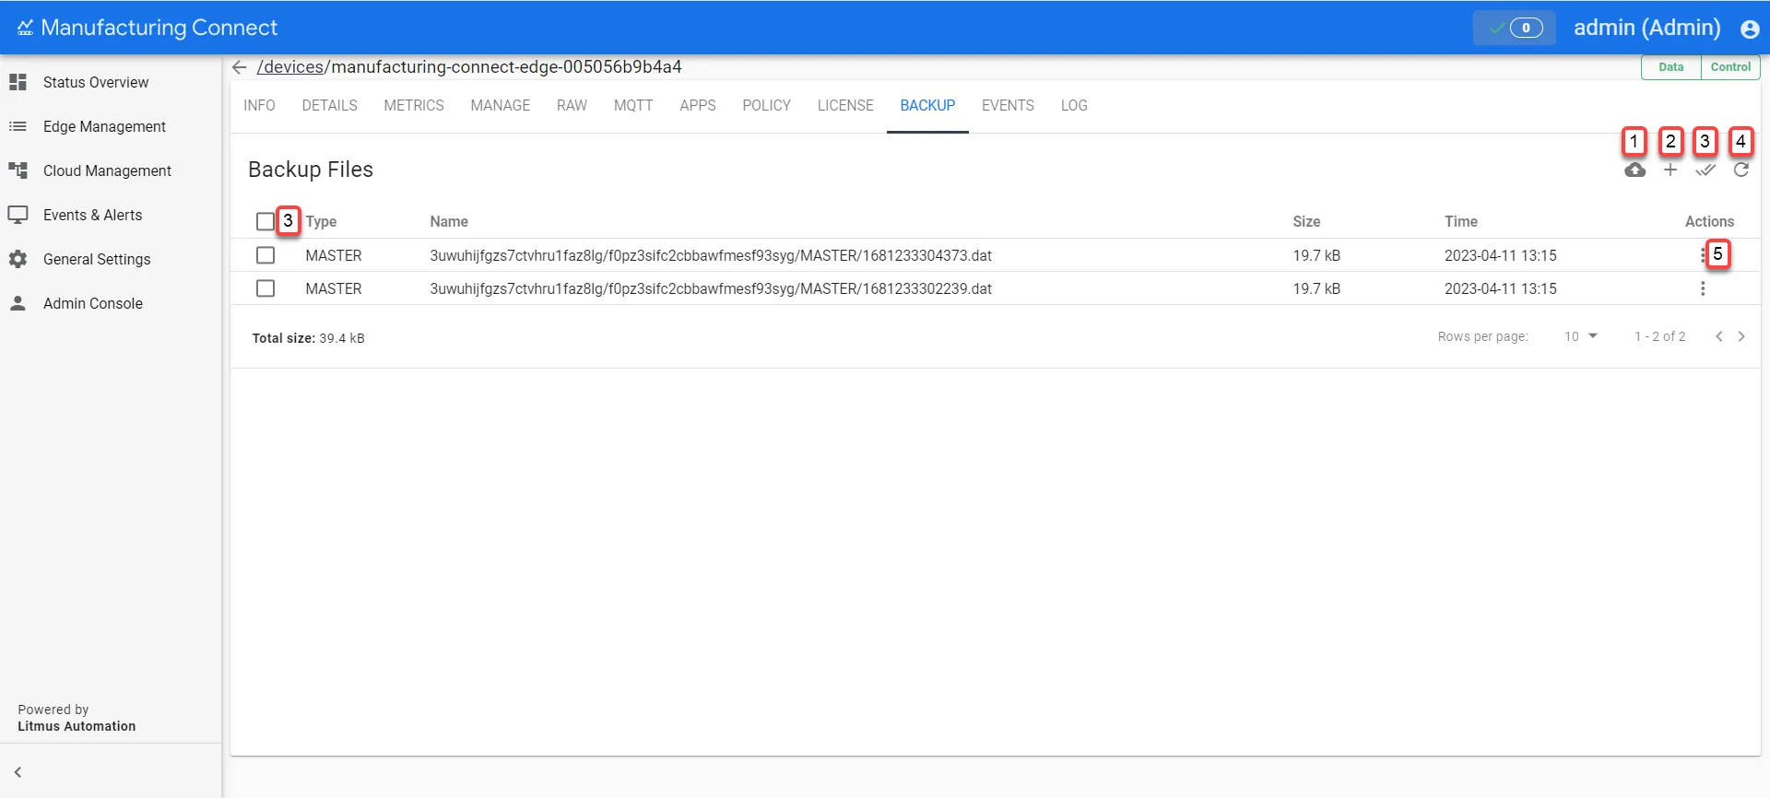Image resolution: width=1770 pixels, height=798 pixels.
Task: Open the MQTT tab
Action: pyautogui.click(x=633, y=105)
